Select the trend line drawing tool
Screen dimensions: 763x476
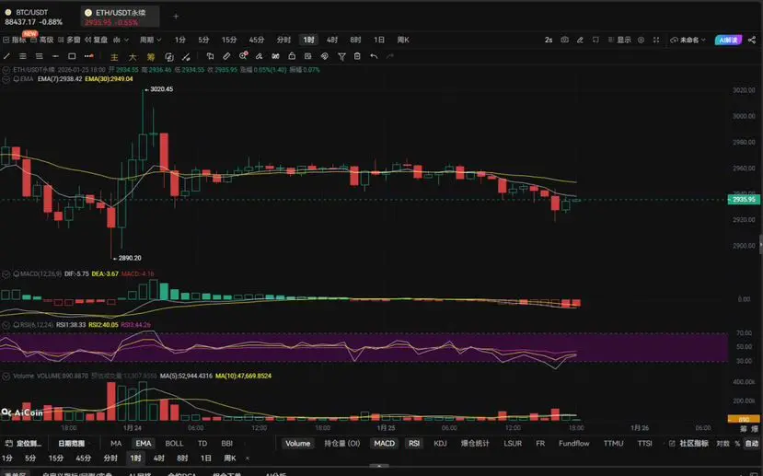click(6, 56)
